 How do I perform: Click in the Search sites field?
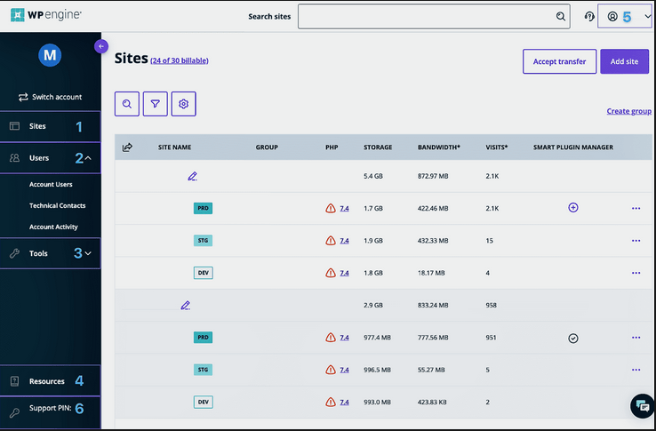(x=434, y=17)
